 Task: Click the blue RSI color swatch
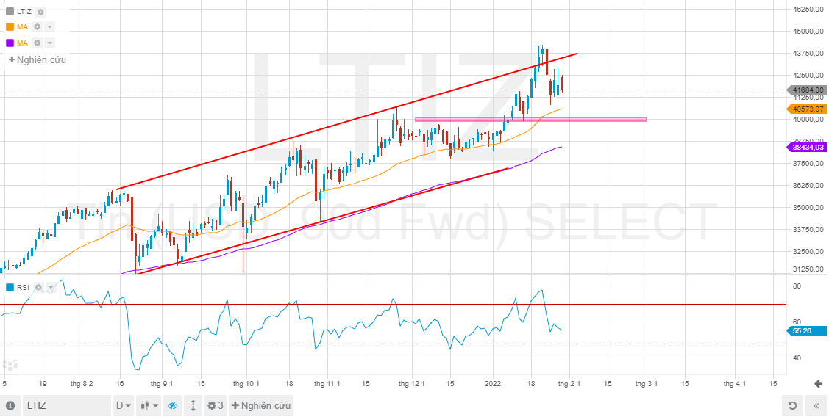[x=10, y=288]
